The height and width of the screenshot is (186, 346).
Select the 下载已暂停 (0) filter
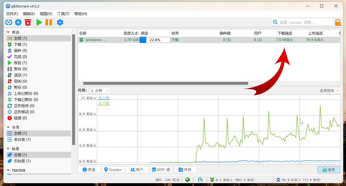(x=39, y=100)
